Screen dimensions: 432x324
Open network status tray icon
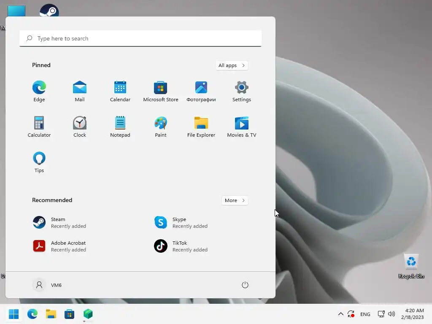coord(381,314)
